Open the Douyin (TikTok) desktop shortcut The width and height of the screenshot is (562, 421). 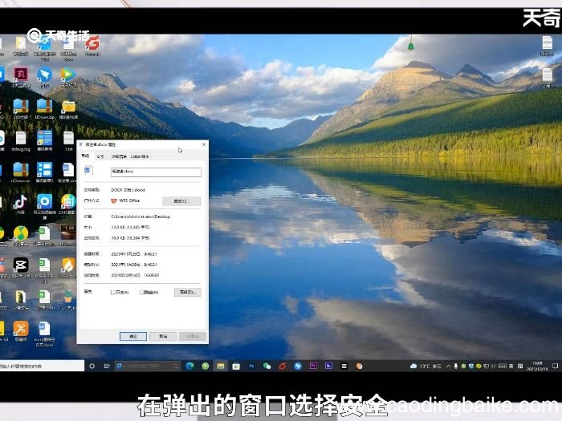click(20, 203)
